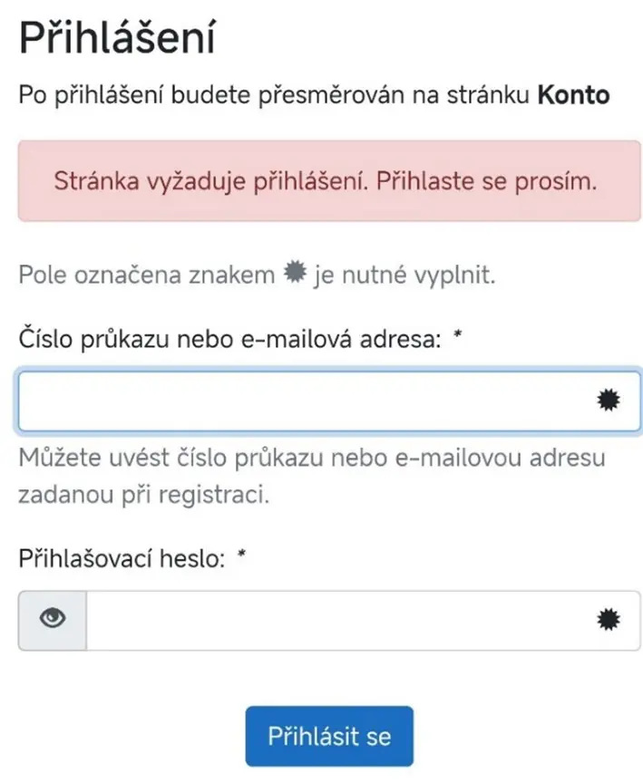643x783 pixels.
Task: Click the "Přihlašovací heslo" label
Action: [x=122, y=558]
